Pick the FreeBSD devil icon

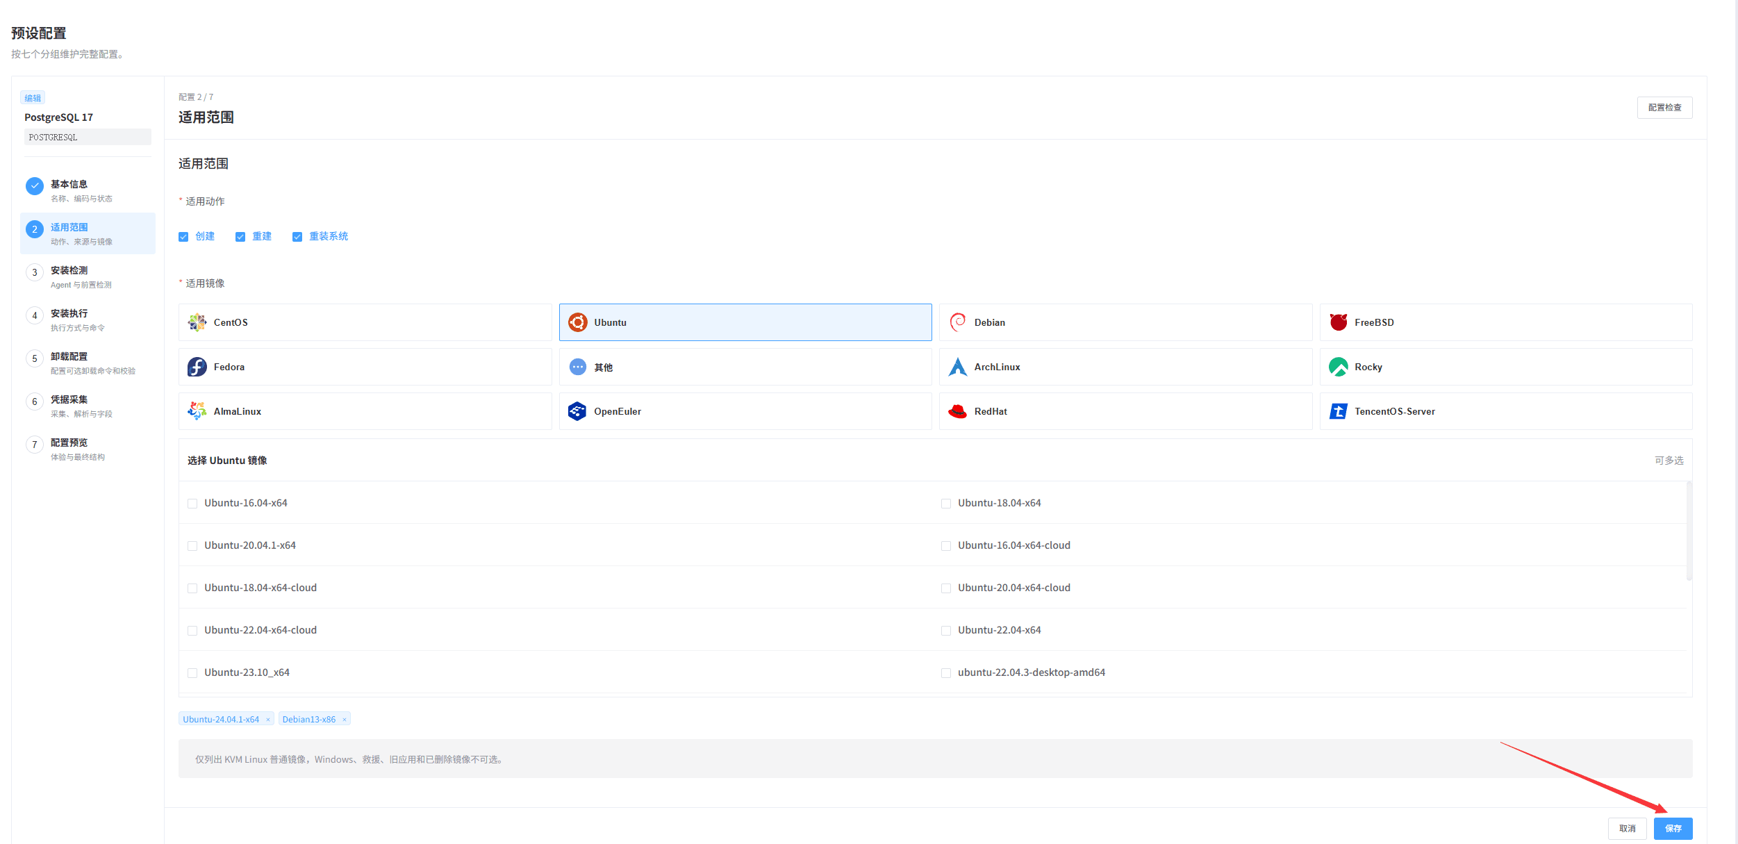(x=1338, y=322)
